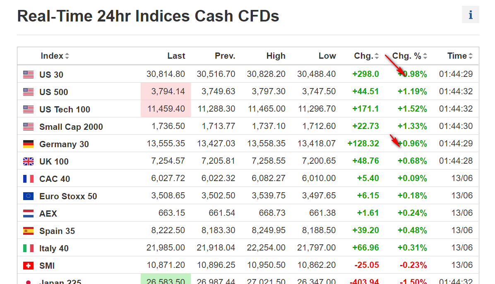
Task: Click the EU flag icon
Action: pyautogui.click(x=28, y=196)
